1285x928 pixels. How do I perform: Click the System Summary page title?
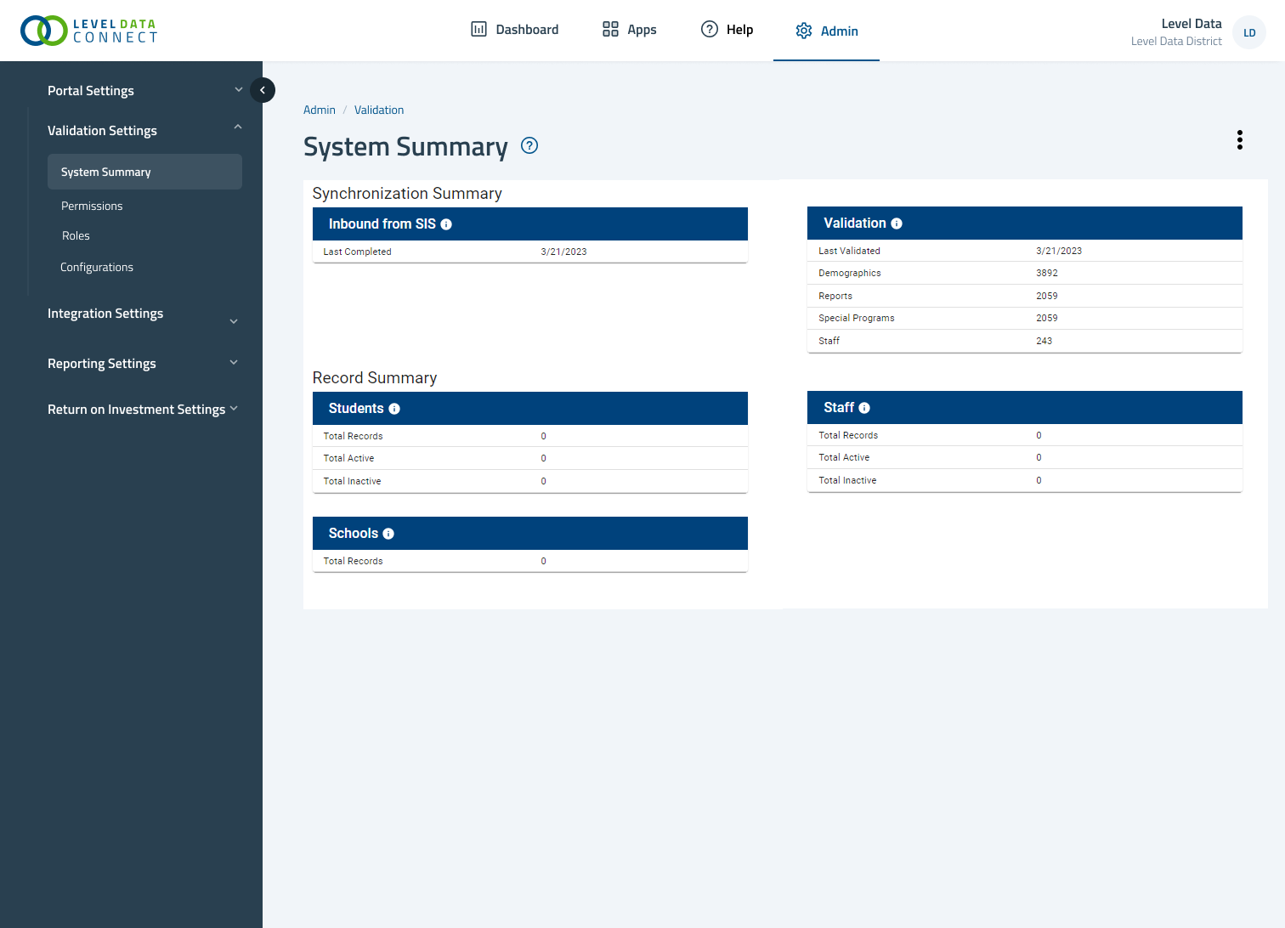[405, 147]
